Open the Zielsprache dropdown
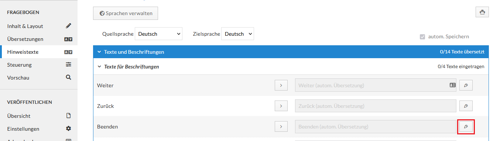 (x=238, y=34)
